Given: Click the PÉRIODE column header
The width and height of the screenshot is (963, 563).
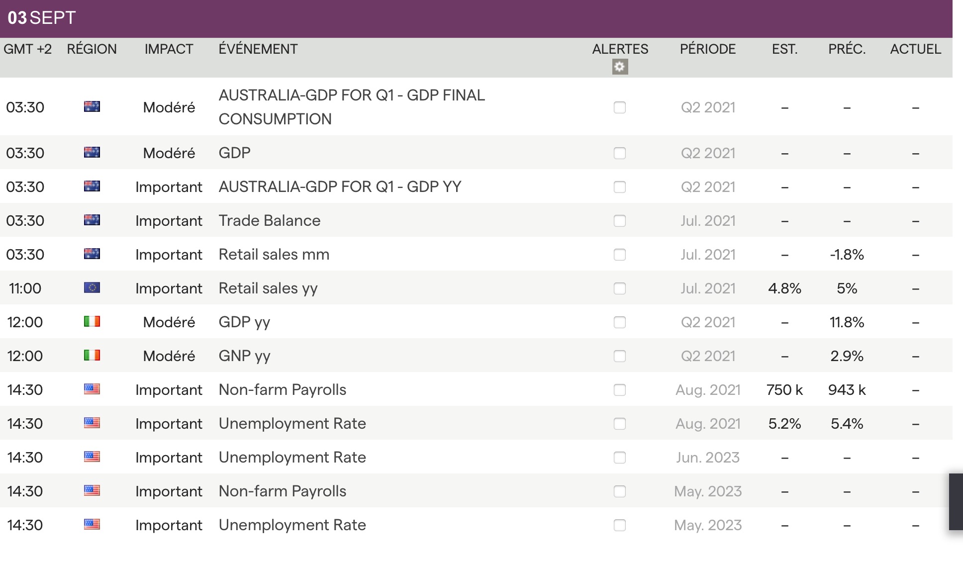Looking at the screenshot, I should (x=707, y=49).
